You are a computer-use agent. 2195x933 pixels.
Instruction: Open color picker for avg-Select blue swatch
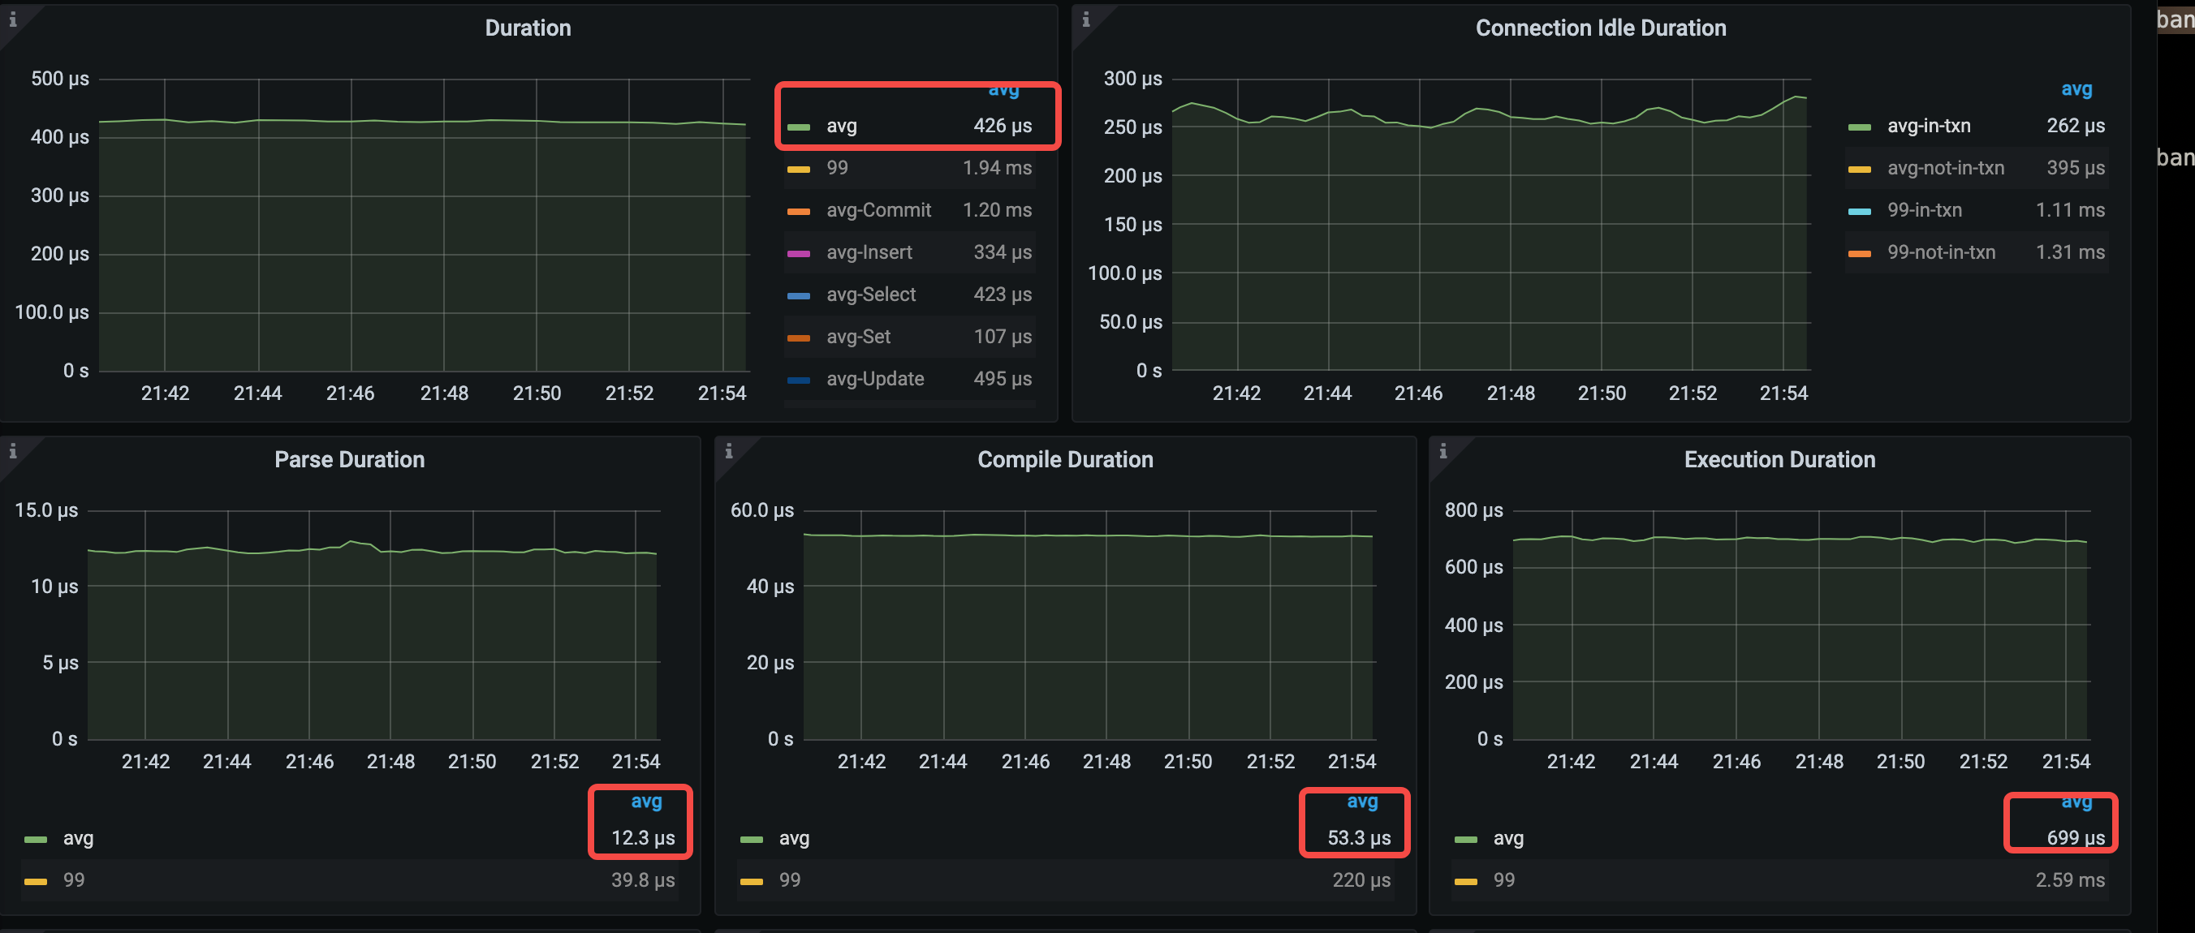coord(799,295)
